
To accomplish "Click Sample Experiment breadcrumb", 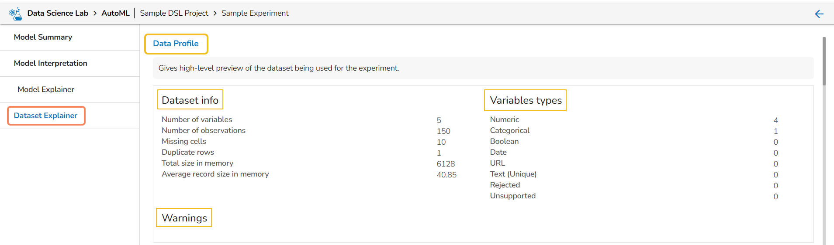I will 255,13.
